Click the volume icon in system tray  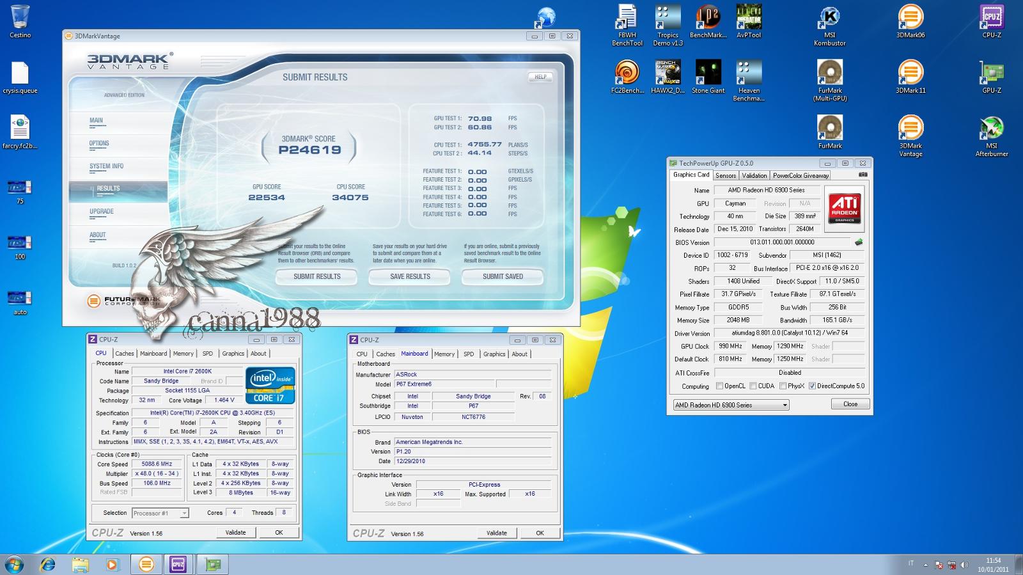(x=964, y=565)
